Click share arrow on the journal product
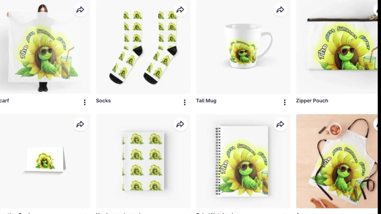Image resolution: width=381 pixels, height=214 pixels. pyautogui.click(x=180, y=125)
